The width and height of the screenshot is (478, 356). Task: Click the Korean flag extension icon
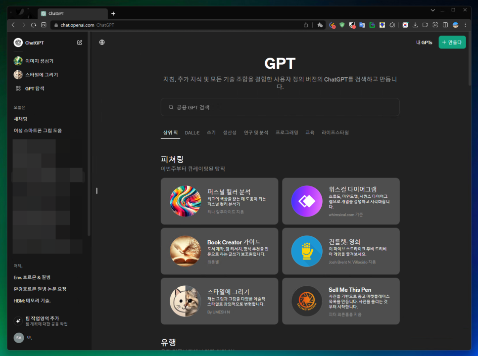(x=405, y=25)
